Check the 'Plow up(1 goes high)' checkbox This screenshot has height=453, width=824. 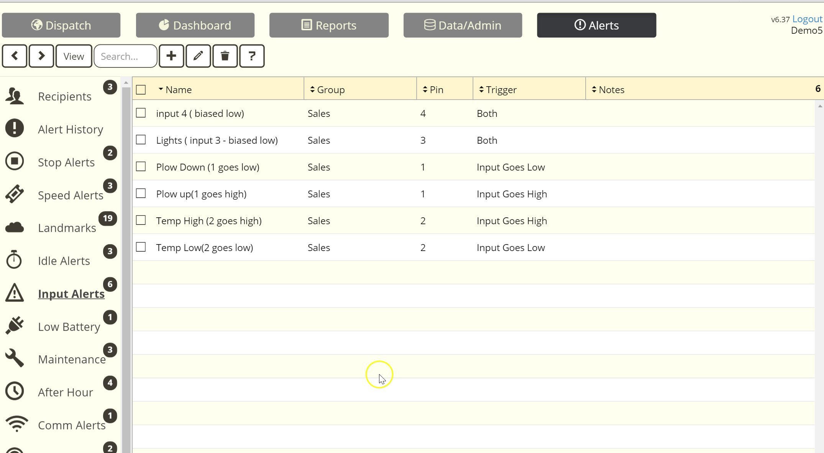pos(141,194)
